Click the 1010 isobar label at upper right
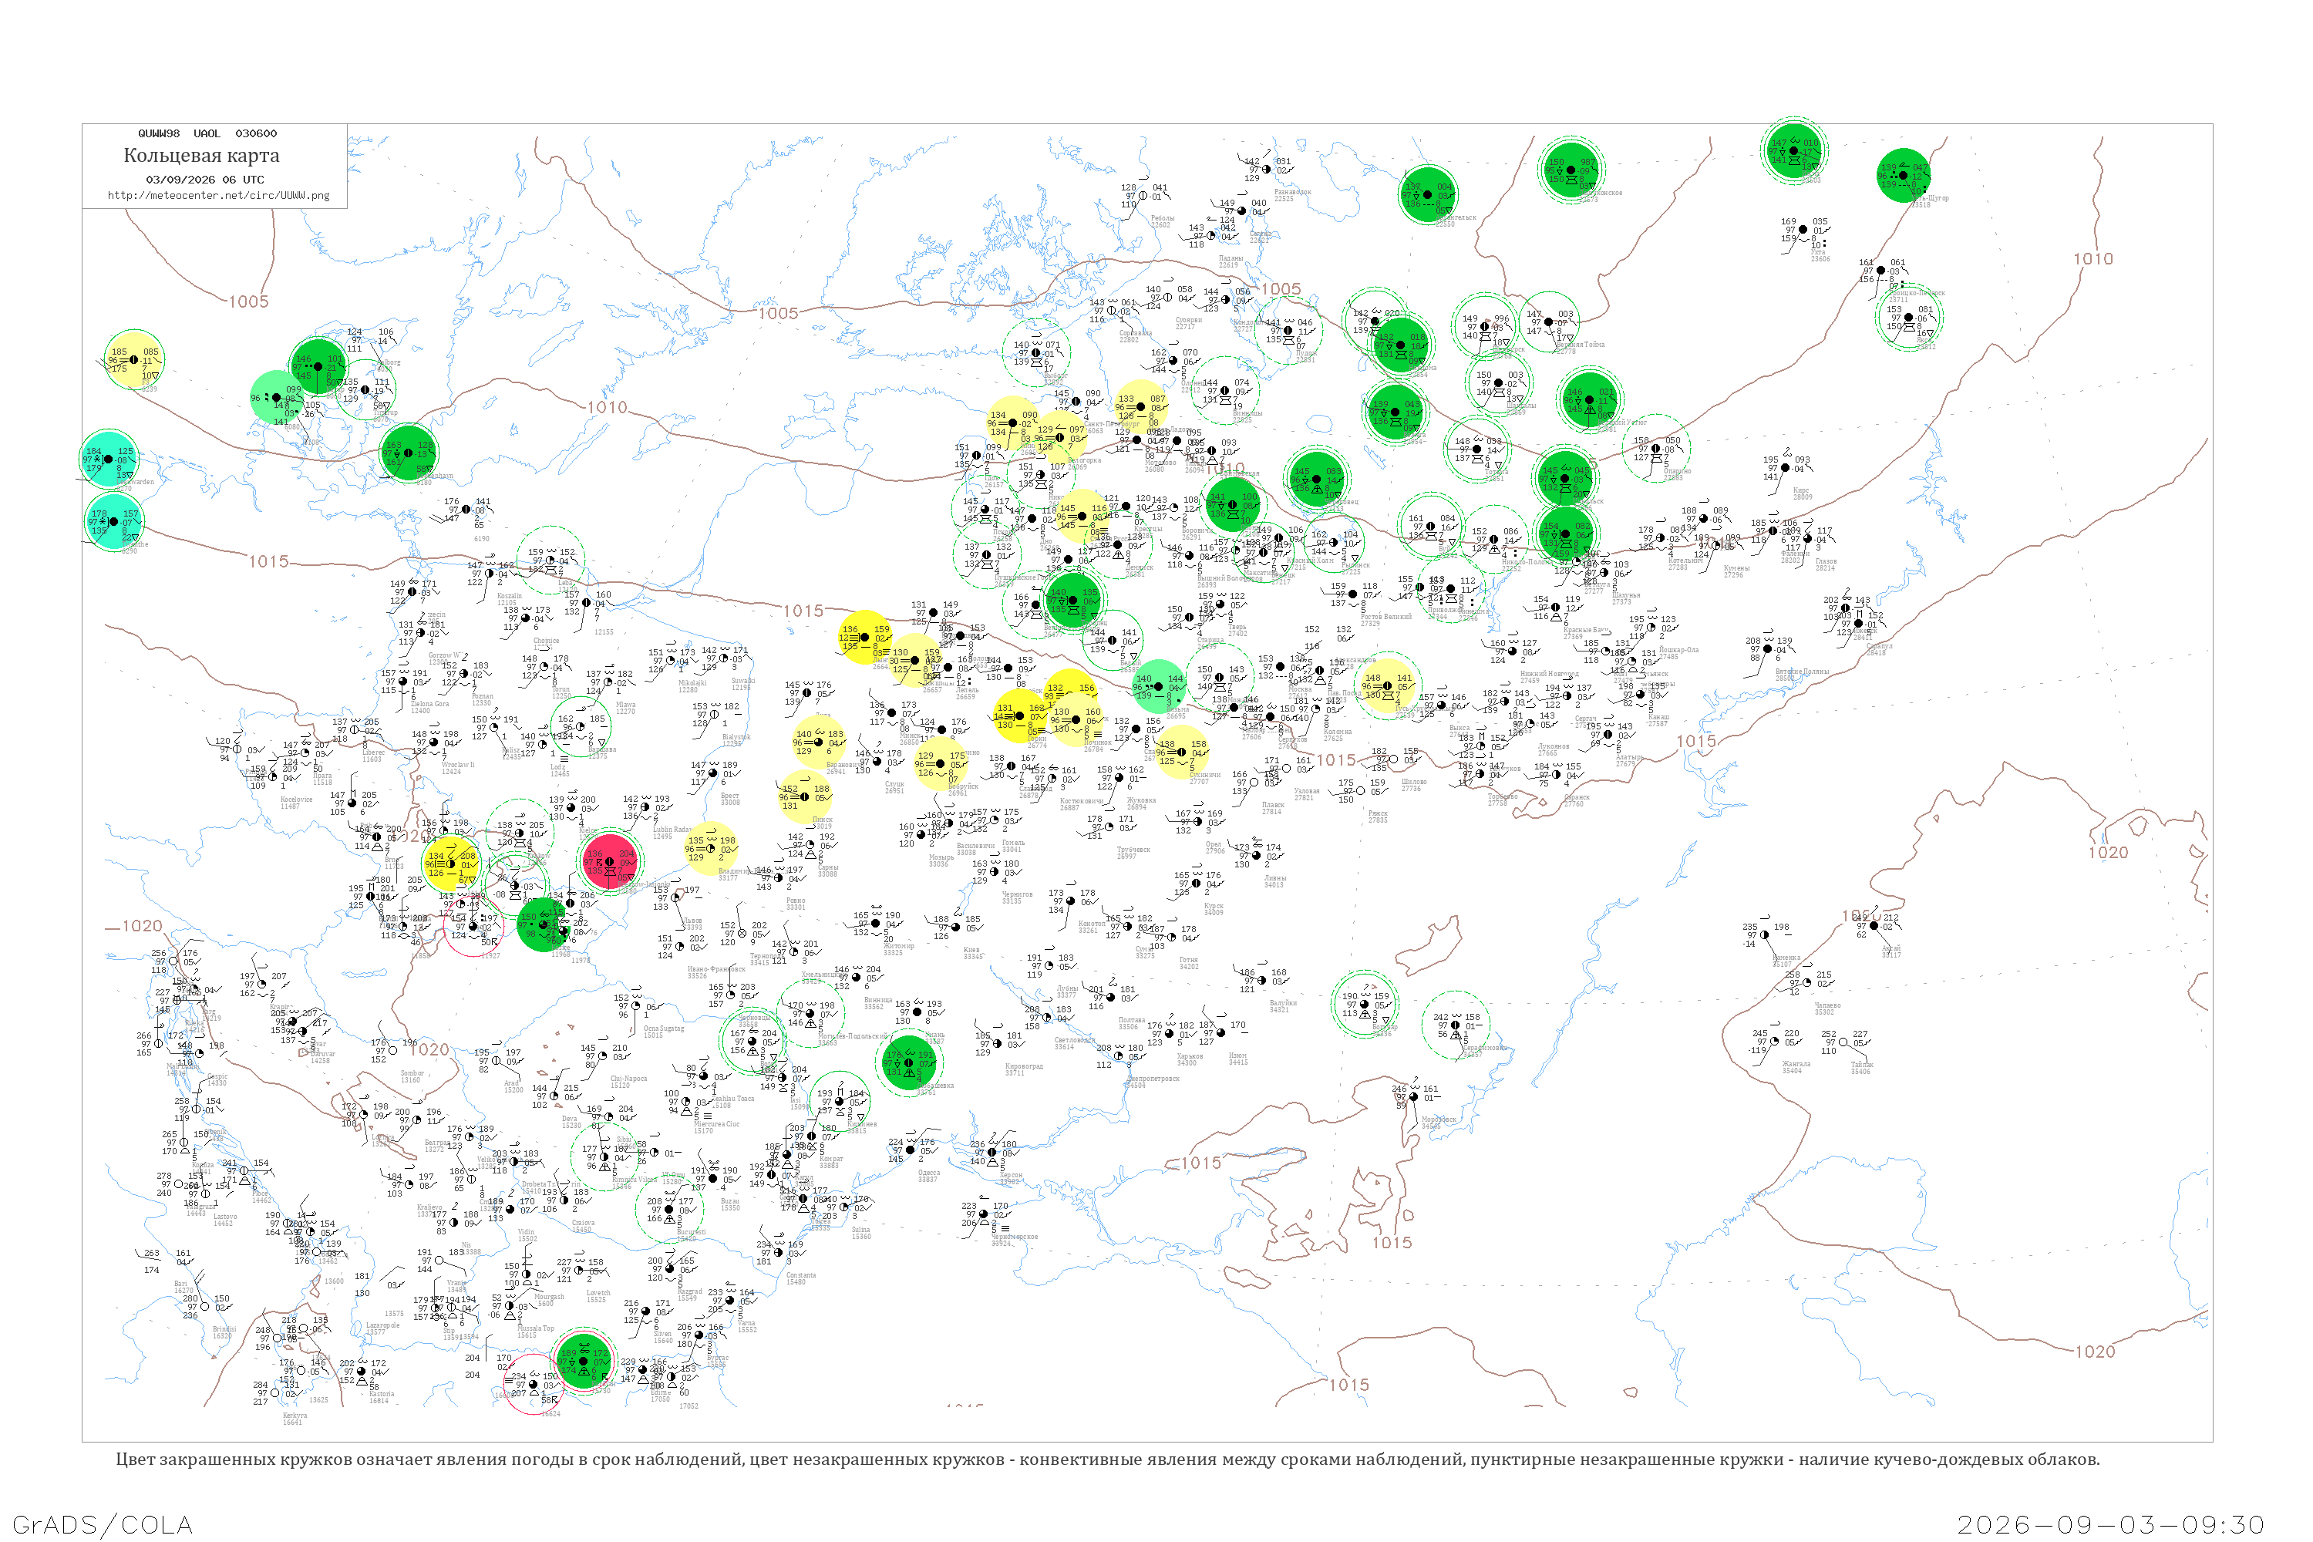2313x1542 pixels. pyautogui.click(x=2092, y=258)
